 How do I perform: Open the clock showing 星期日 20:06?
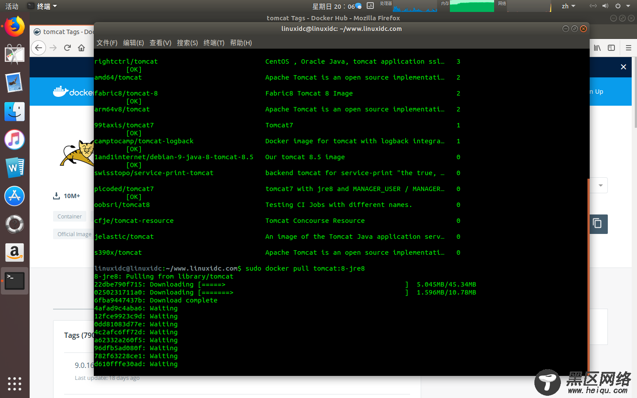[334, 6]
